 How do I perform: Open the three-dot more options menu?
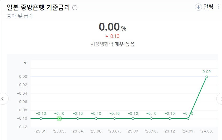(x=219, y=7)
